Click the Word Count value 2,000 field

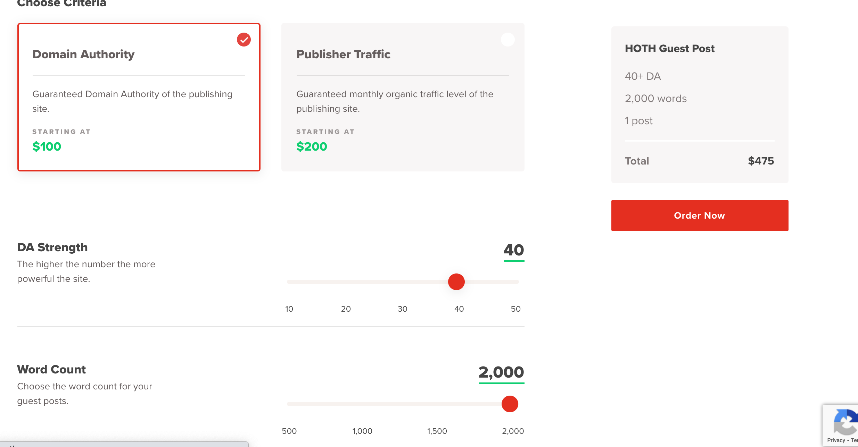tap(501, 372)
